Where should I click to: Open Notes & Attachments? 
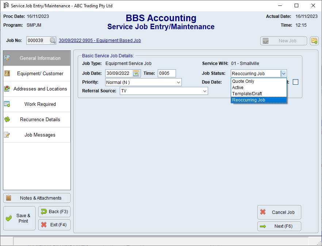coord(37,198)
